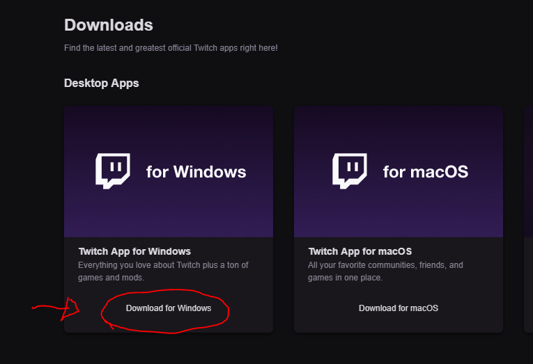Select 'Twitch App for macOS' title
Viewport: 533px width, 364px height.
pos(360,251)
